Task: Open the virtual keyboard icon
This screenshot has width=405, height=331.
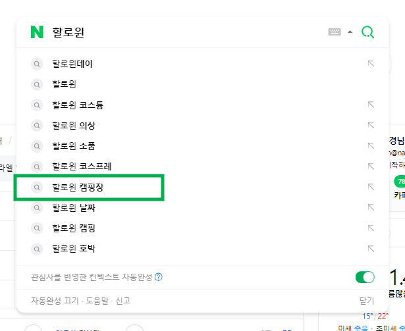Action: (x=335, y=32)
